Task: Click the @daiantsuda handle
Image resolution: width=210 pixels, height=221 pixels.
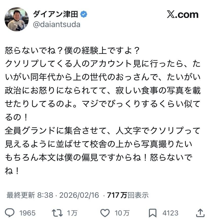Action: (57, 24)
